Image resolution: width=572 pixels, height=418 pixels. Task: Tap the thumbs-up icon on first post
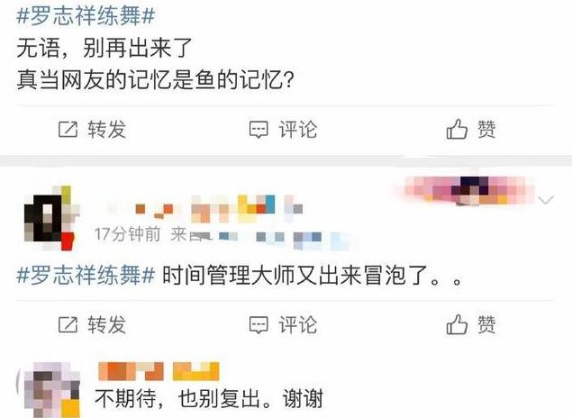[x=457, y=129]
